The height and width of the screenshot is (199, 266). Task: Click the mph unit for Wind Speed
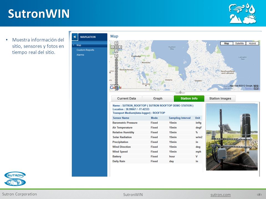198,152
